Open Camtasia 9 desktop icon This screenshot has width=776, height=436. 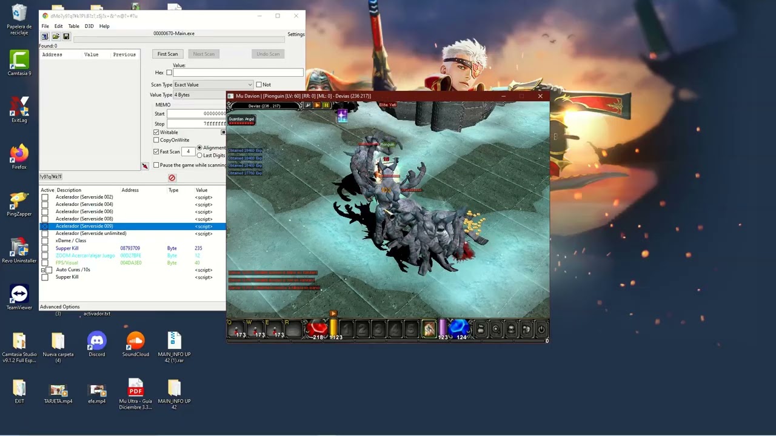(19, 63)
